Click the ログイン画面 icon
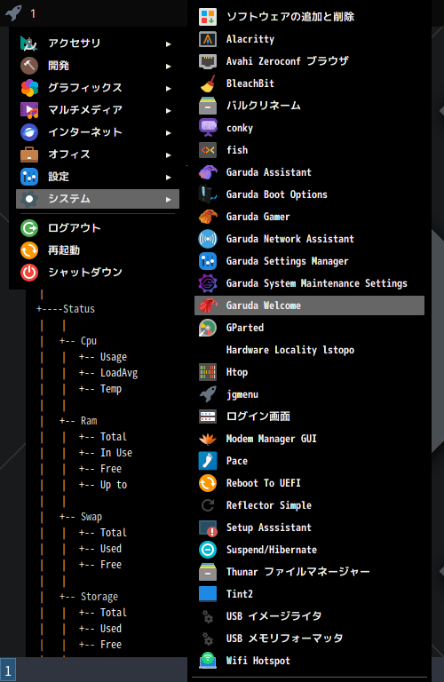Image resolution: width=444 pixels, height=682 pixels. tap(208, 416)
